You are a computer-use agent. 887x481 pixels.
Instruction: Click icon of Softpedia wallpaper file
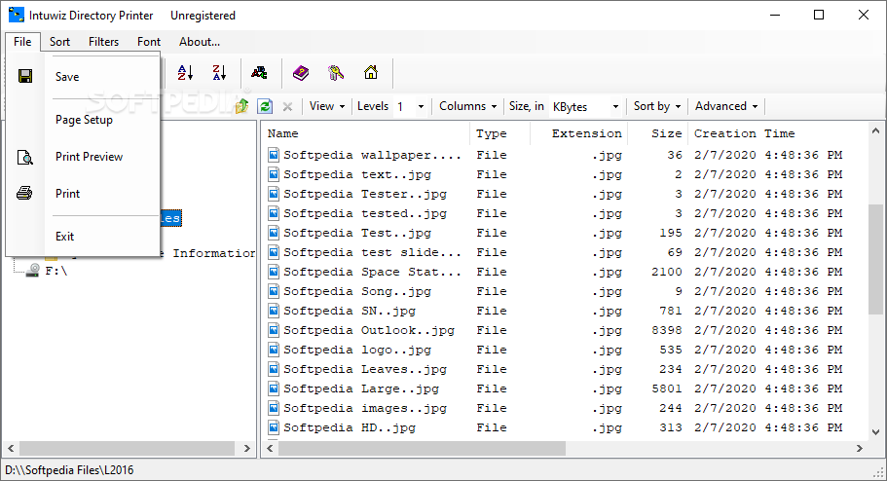pos(274,155)
